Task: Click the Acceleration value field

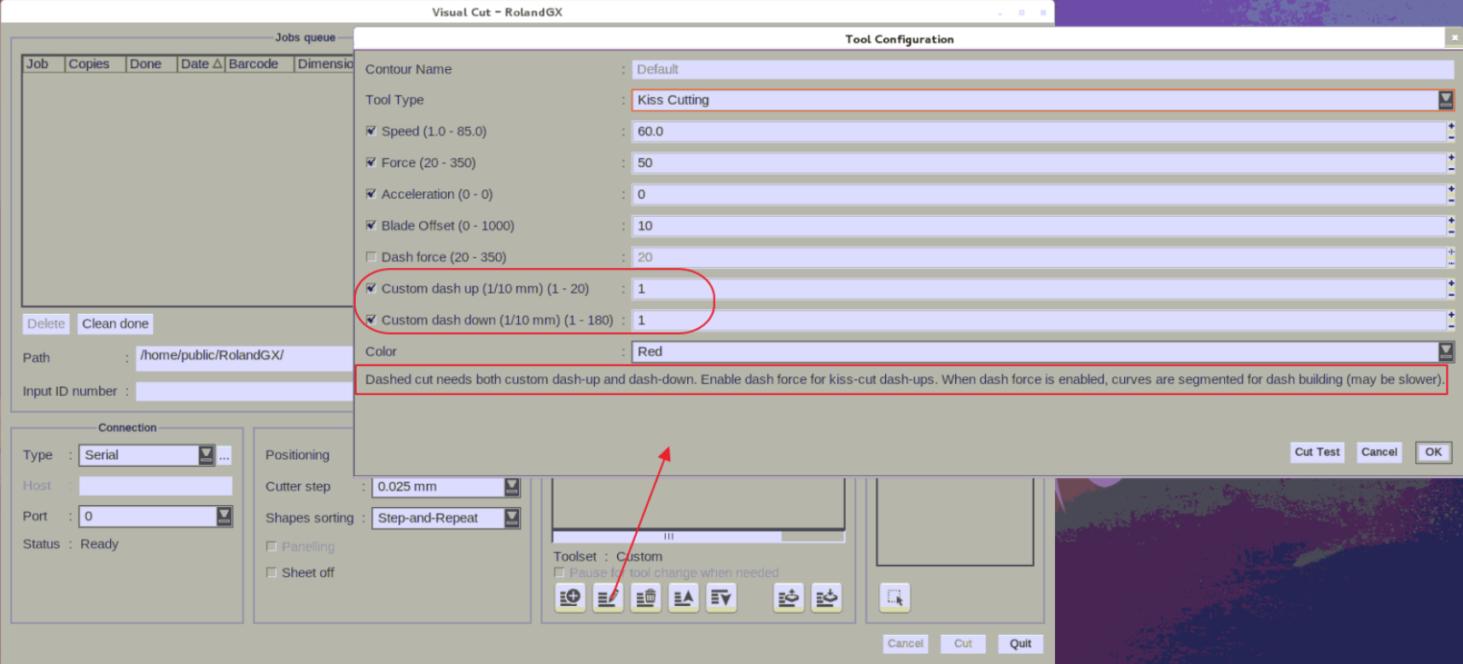Action: 1039,195
